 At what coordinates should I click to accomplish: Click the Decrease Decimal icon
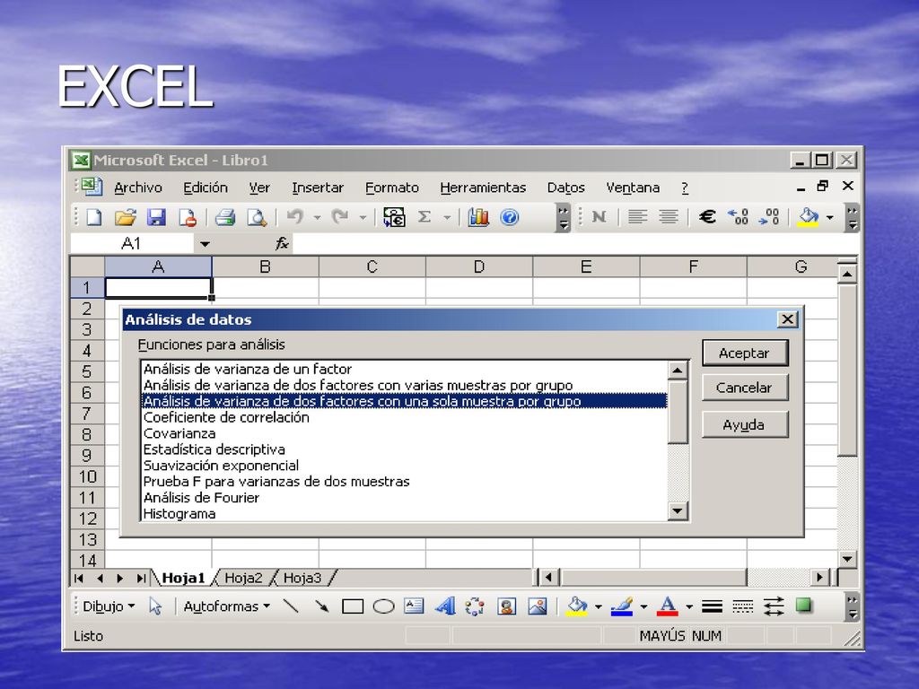(x=768, y=217)
